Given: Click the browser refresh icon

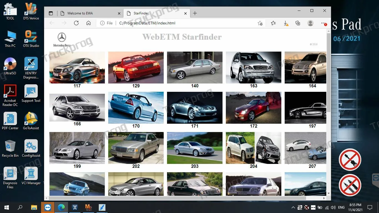Looking at the screenshot, I should coord(76,23).
